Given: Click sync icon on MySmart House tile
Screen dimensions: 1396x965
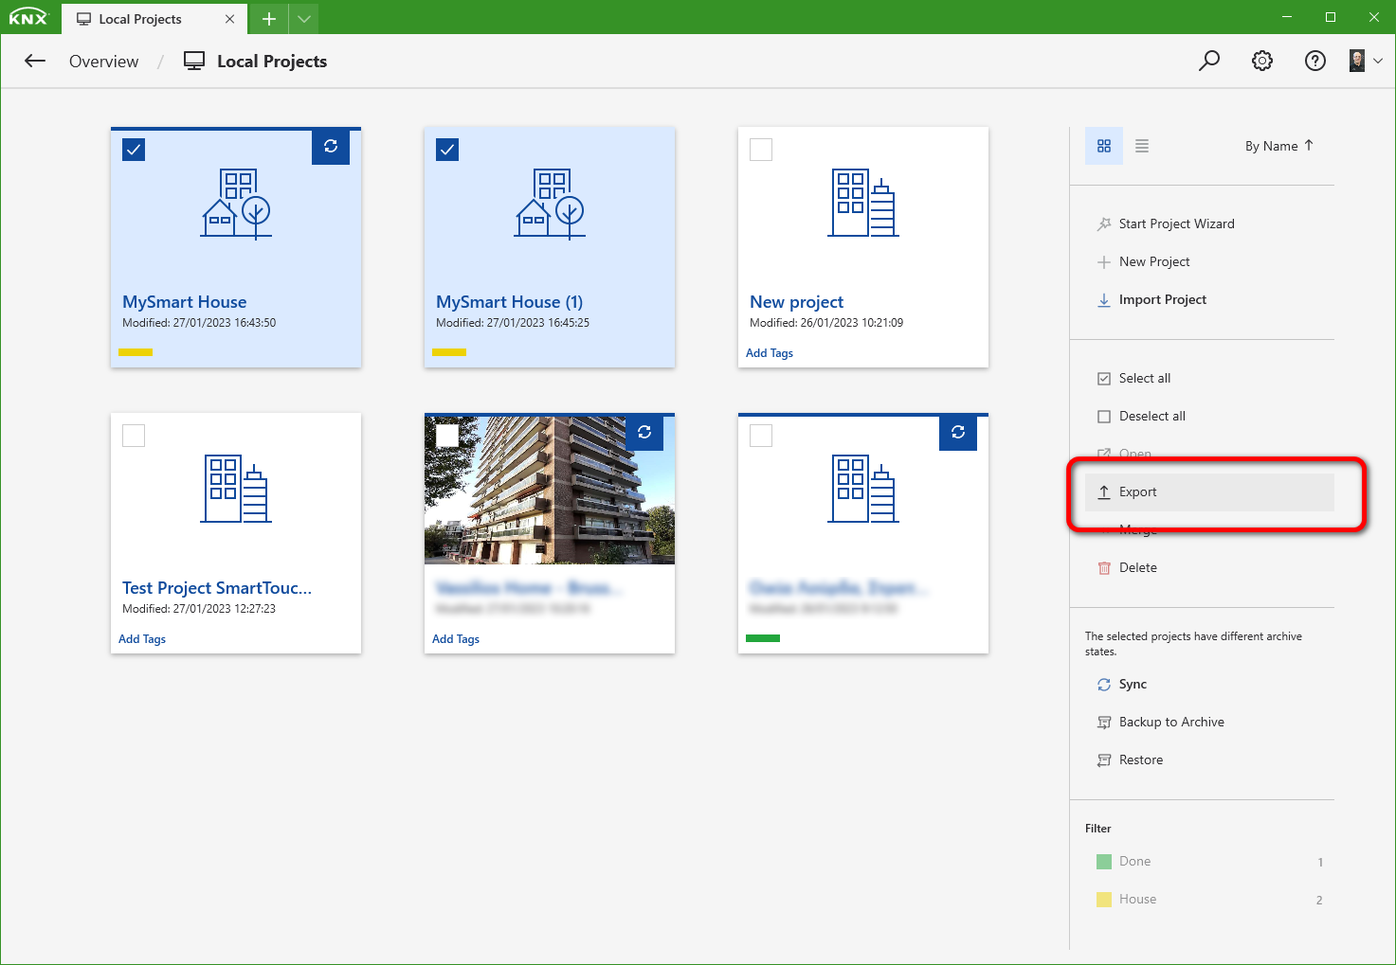Looking at the screenshot, I should pyautogui.click(x=331, y=147).
